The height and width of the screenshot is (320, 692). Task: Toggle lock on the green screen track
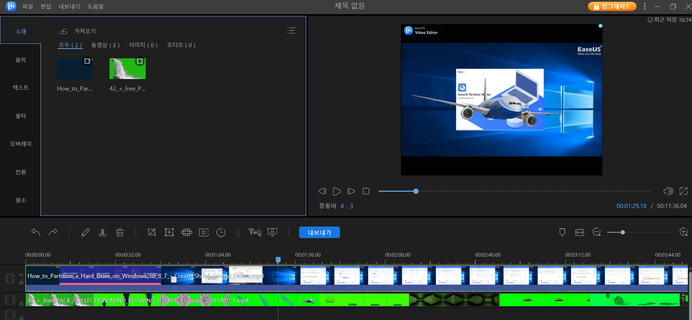click(x=21, y=303)
